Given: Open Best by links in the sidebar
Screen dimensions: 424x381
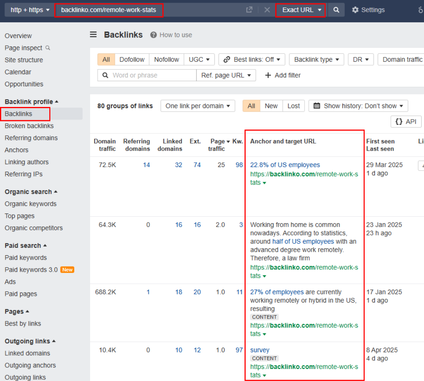Looking at the screenshot, I should (x=23, y=324).
